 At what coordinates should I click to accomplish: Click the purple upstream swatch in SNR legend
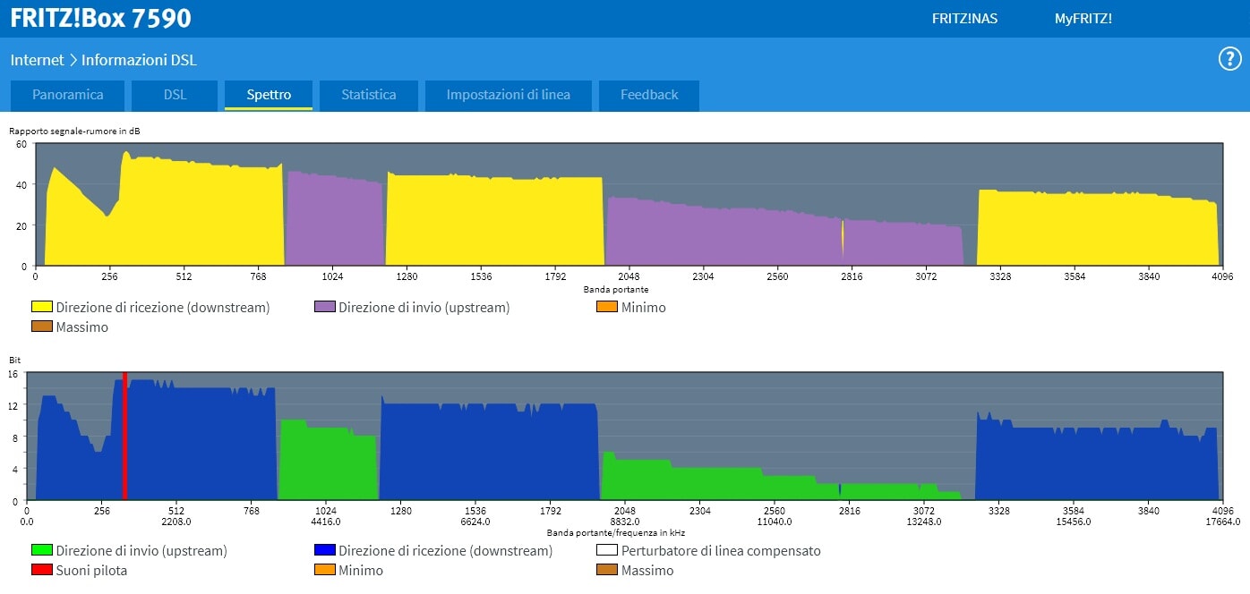(x=324, y=308)
